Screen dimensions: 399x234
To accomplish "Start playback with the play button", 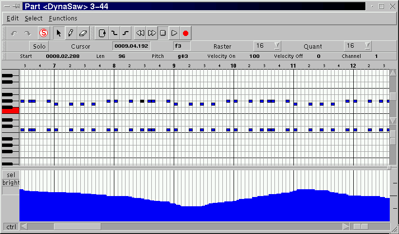I will (174, 33).
